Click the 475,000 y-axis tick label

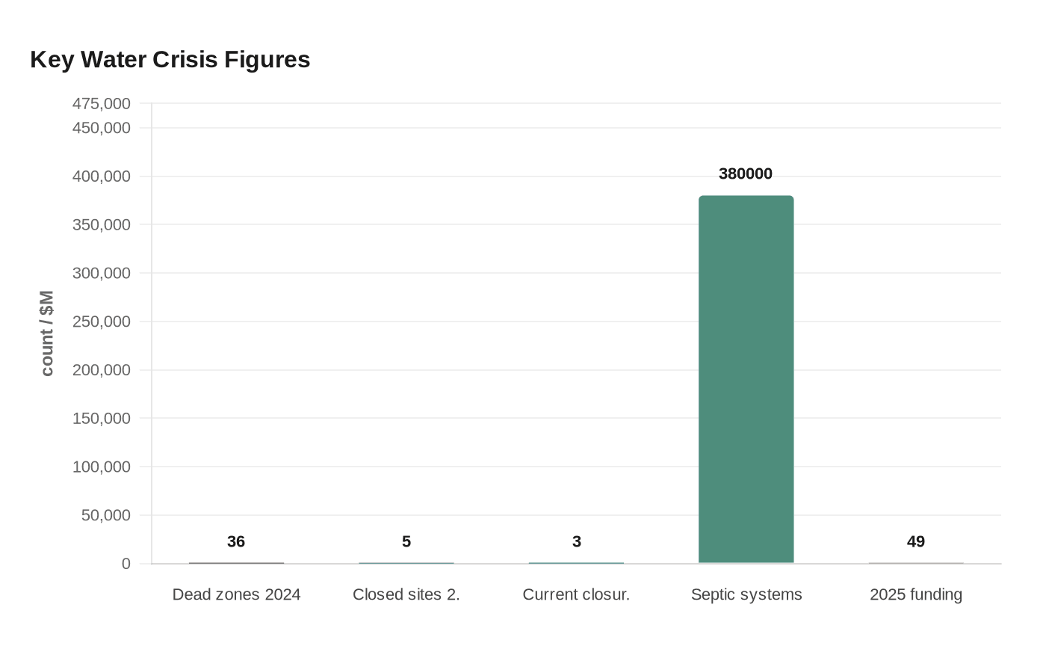point(102,103)
